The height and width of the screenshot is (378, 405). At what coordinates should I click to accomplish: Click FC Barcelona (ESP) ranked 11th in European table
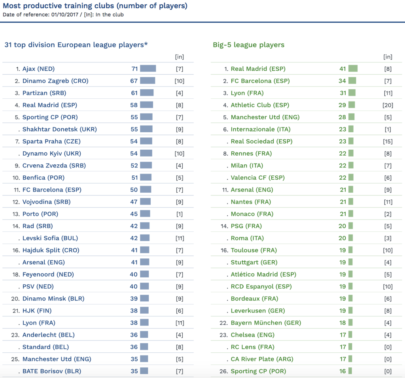point(52,190)
